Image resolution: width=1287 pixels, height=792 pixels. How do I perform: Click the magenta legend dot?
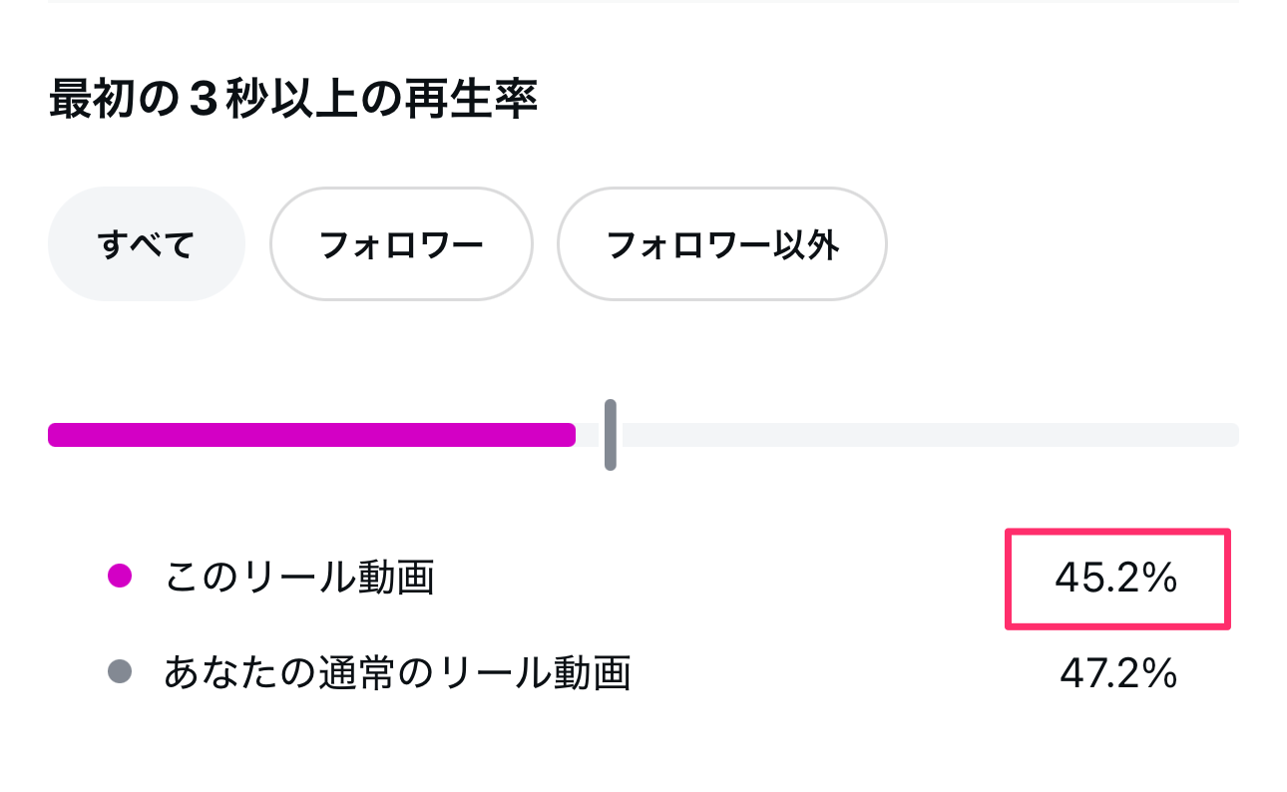pyautogui.click(x=120, y=576)
